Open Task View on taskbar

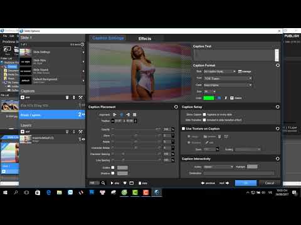click(26, 192)
